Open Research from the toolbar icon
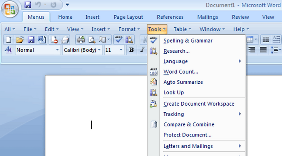 click(x=129, y=39)
